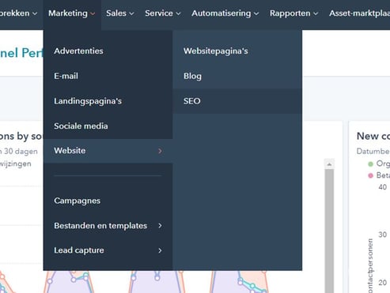Expand the Website submenu arrow

click(160, 151)
